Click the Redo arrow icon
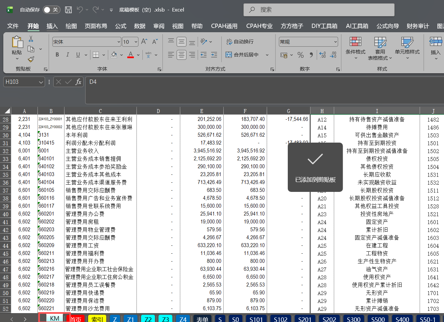 96,10
